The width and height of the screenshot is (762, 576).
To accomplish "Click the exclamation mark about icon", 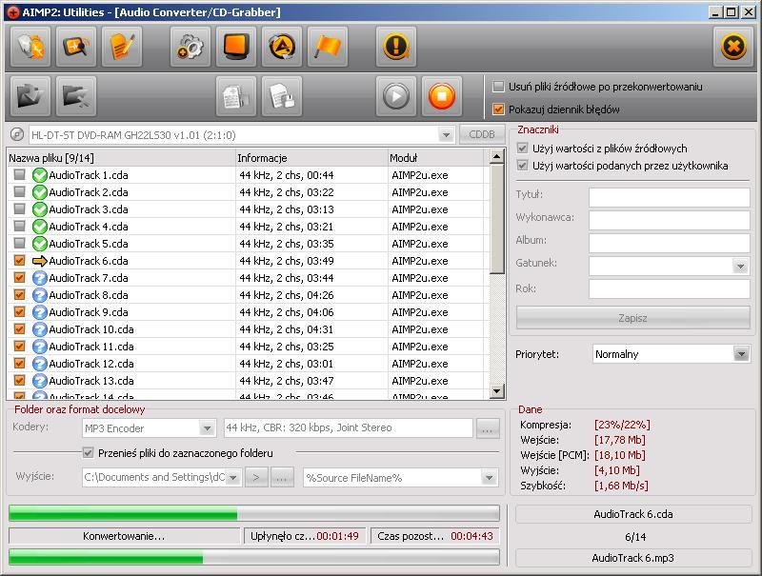I will [x=396, y=47].
